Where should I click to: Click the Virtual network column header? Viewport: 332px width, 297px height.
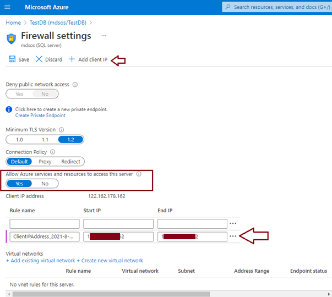[140, 271]
